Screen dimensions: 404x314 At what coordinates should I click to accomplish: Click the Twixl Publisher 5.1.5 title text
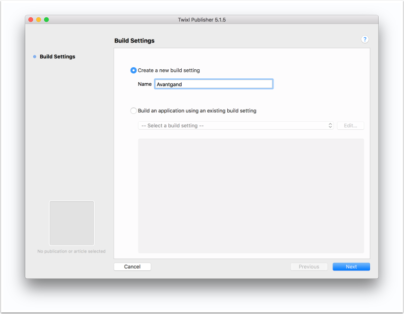click(202, 20)
